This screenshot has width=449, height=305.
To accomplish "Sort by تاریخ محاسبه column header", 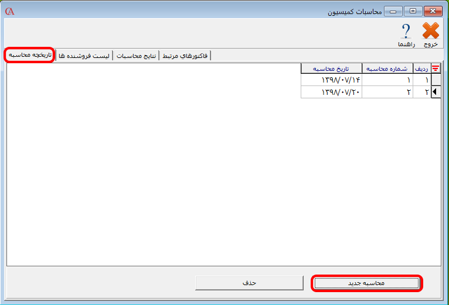I will (x=331, y=68).
